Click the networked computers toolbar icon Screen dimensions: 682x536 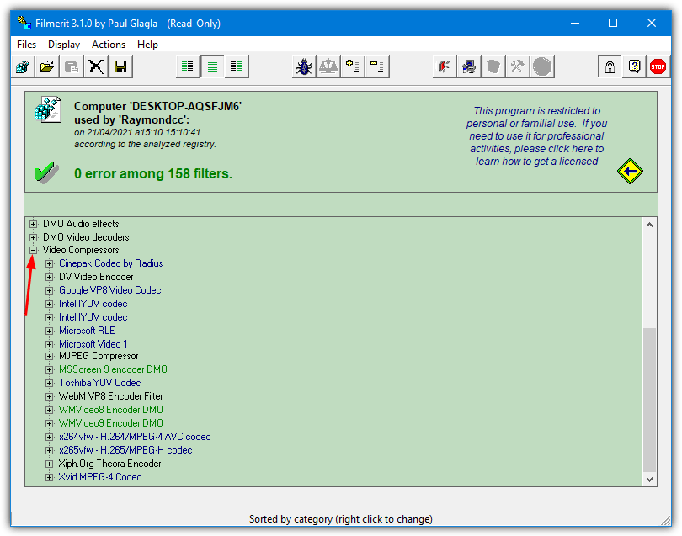pos(469,66)
